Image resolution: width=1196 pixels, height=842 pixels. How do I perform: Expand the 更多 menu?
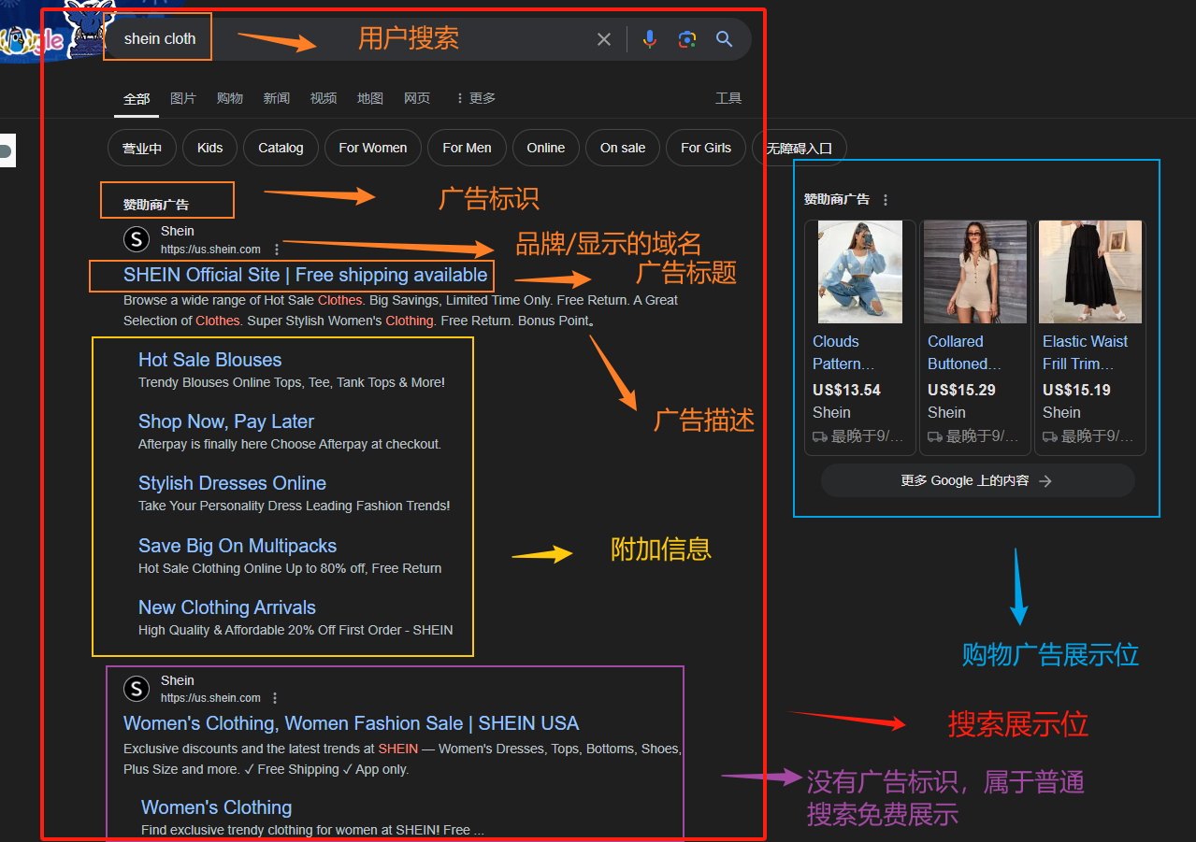[x=475, y=98]
